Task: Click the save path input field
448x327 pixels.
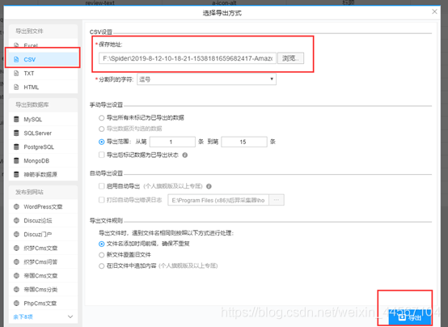Action: point(188,58)
